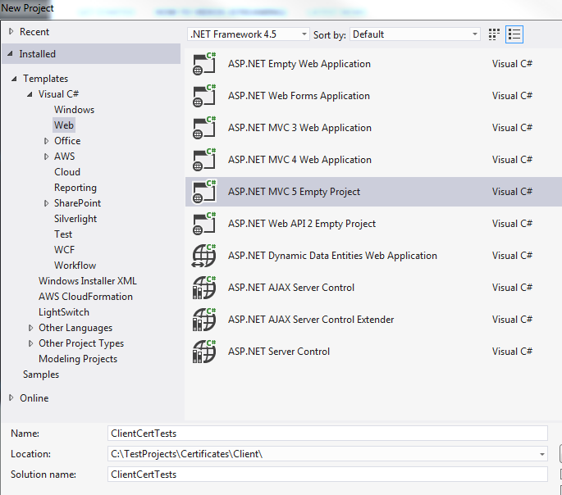This screenshot has width=562, height=495.
Task: Select the LightSwitch category
Action: point(64,312)
